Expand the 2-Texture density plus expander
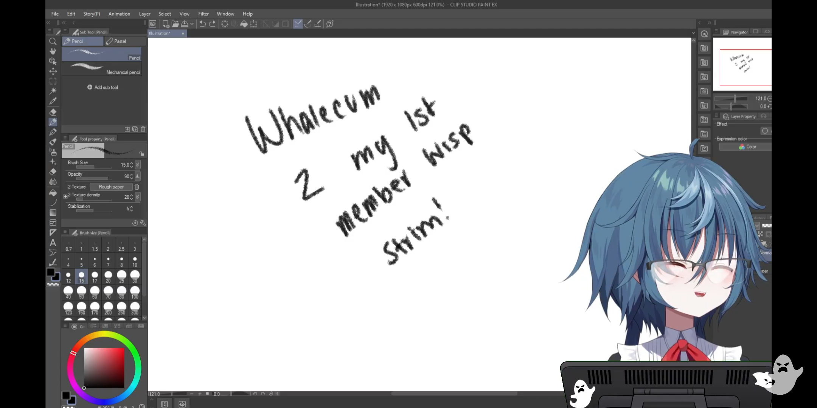 (x=65, y=196)
